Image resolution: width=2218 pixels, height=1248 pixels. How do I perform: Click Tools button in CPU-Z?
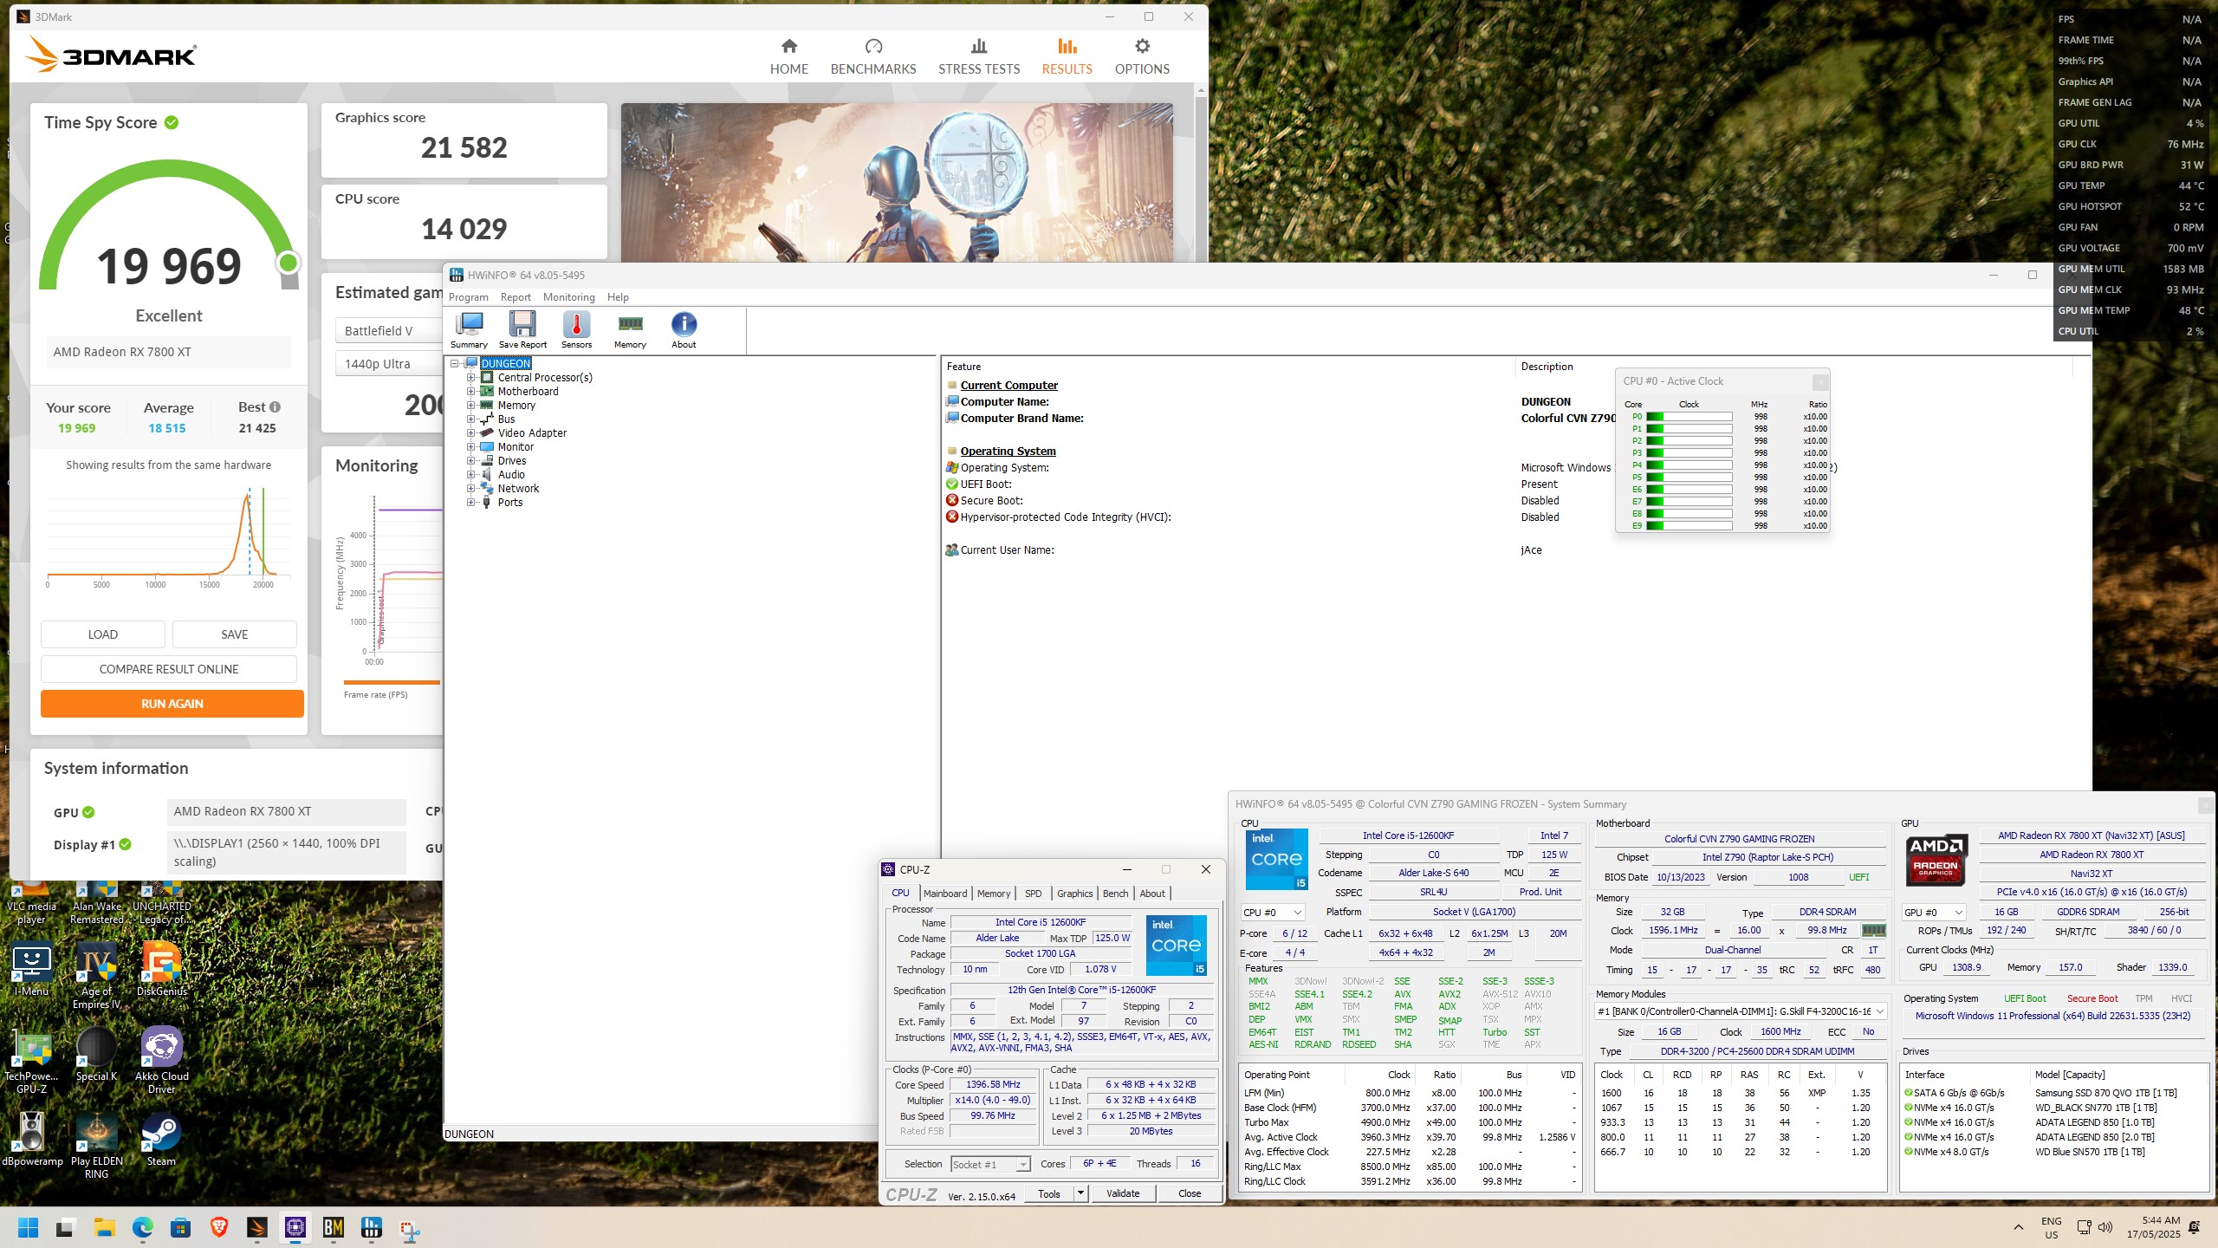[1048, 1193]
